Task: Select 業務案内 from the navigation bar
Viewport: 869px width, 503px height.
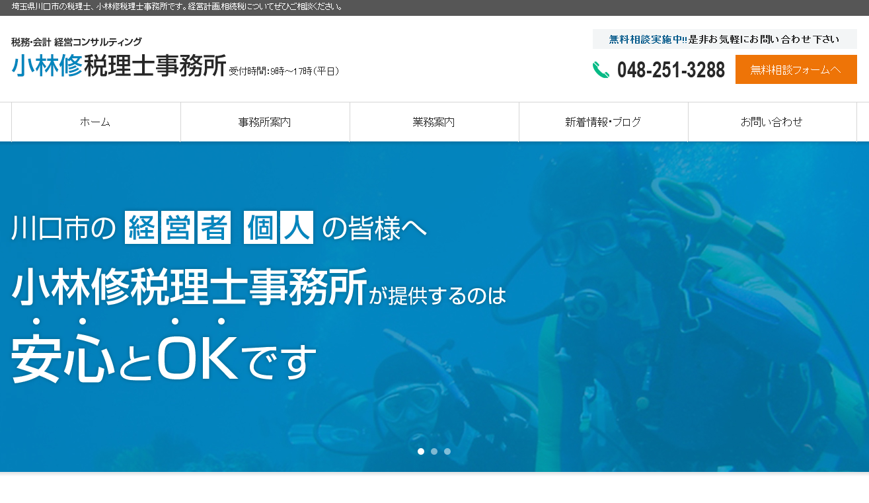Action: [434, 122]
